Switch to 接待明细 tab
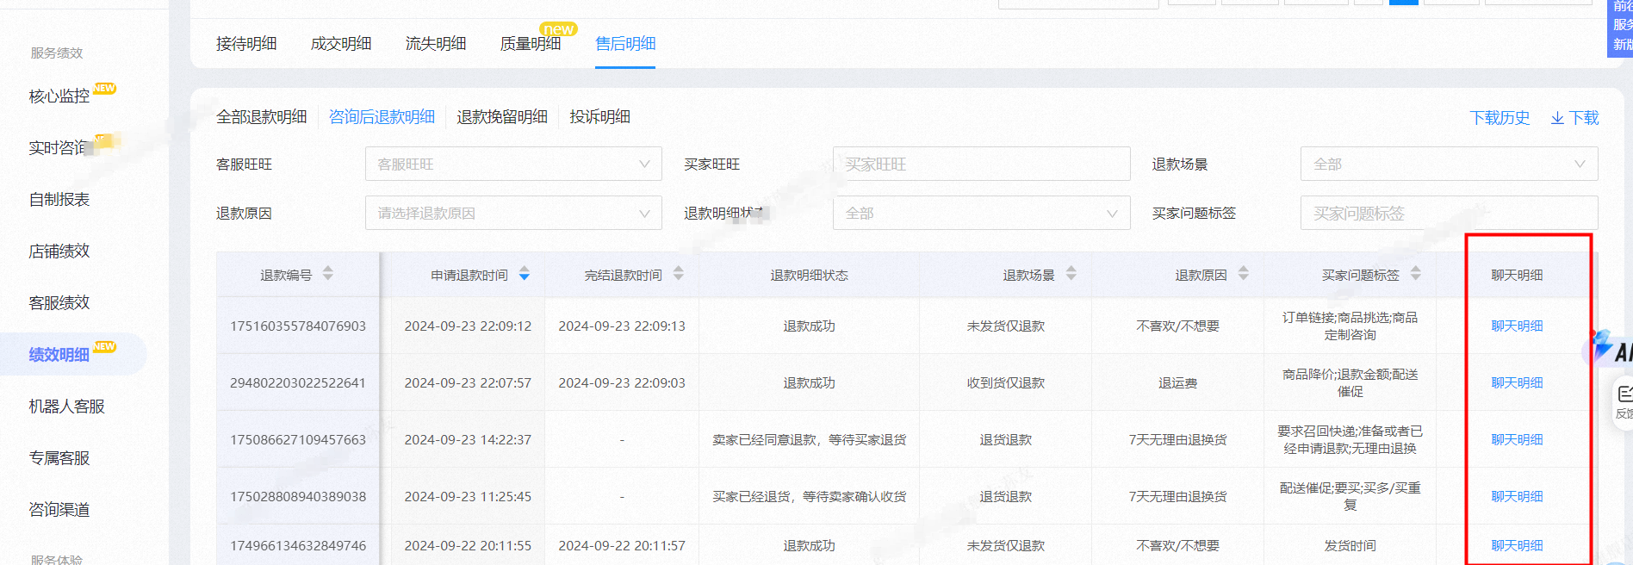 tap(246, 43)
